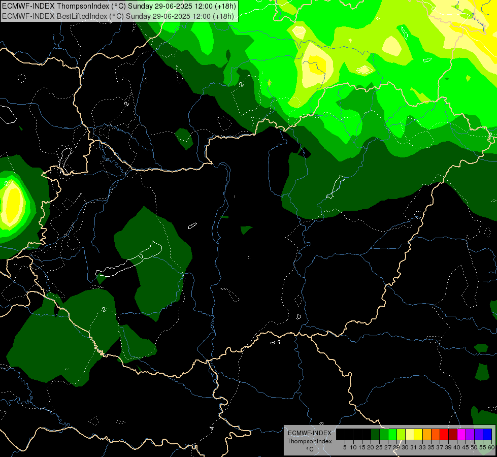Click the "°C" unit label in legend

[310, 449]
